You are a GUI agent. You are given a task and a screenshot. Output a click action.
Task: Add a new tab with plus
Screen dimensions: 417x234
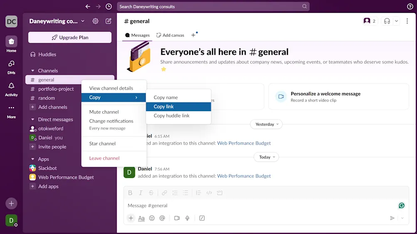tap(193, 35)
